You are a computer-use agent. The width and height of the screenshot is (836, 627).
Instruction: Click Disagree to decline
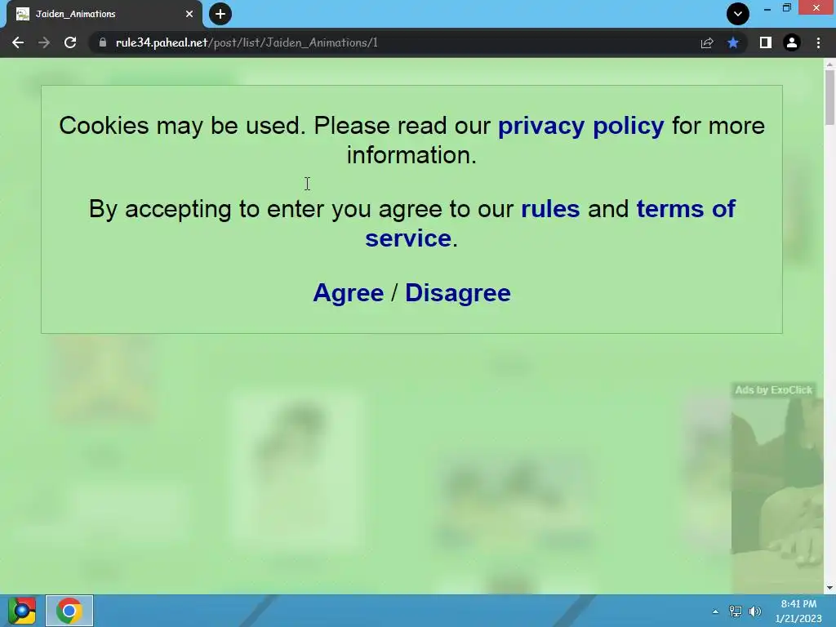click(x=458, y=293)
